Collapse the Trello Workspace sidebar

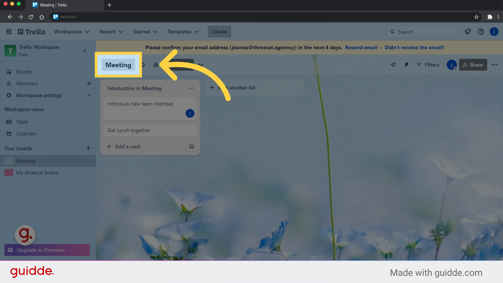(x=85, y=51)
